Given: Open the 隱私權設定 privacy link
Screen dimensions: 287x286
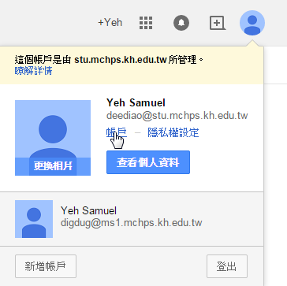Looking at the screenshot, I should click(173, 132).
